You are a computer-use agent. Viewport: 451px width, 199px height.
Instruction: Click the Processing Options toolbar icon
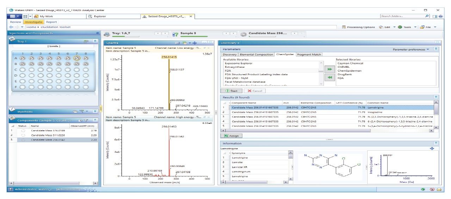[x=345, y=27]
